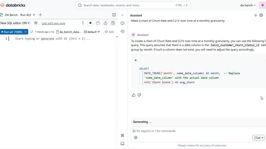Focus the global search data field
The image size is (266, 149).
pyautogui.click(x=133, y=5)
